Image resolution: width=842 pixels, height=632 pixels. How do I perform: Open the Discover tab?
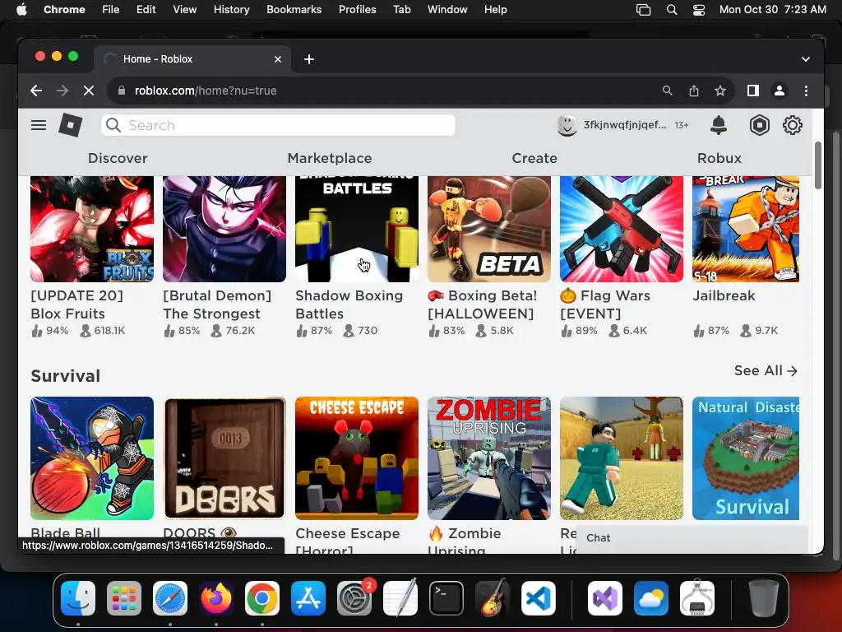pyautogui.click(x=118, y=158)
